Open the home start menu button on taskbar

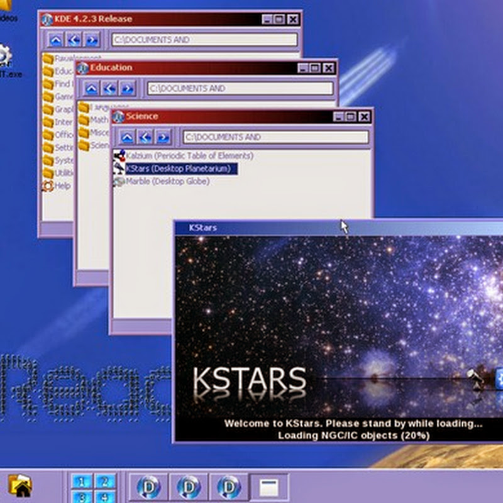click(20, 486)
